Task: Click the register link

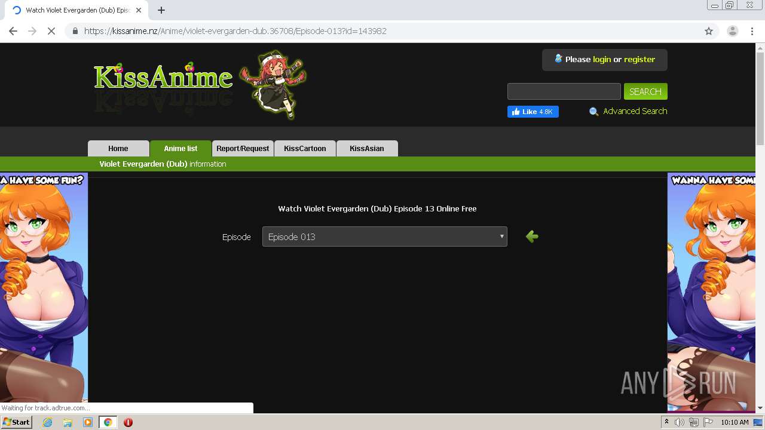Action: [x=639, y=59]
